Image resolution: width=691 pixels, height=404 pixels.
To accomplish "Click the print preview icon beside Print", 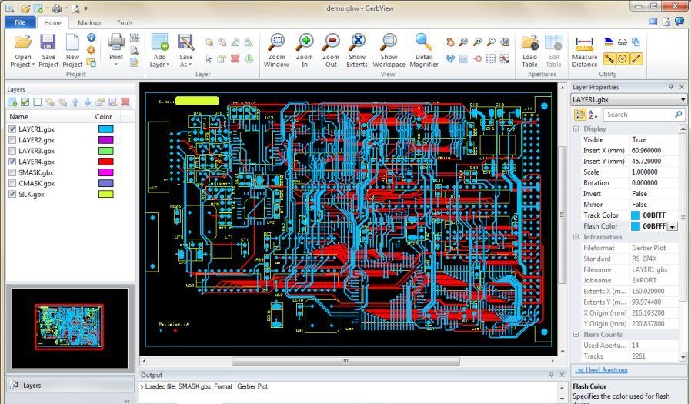I will (135, 50).
